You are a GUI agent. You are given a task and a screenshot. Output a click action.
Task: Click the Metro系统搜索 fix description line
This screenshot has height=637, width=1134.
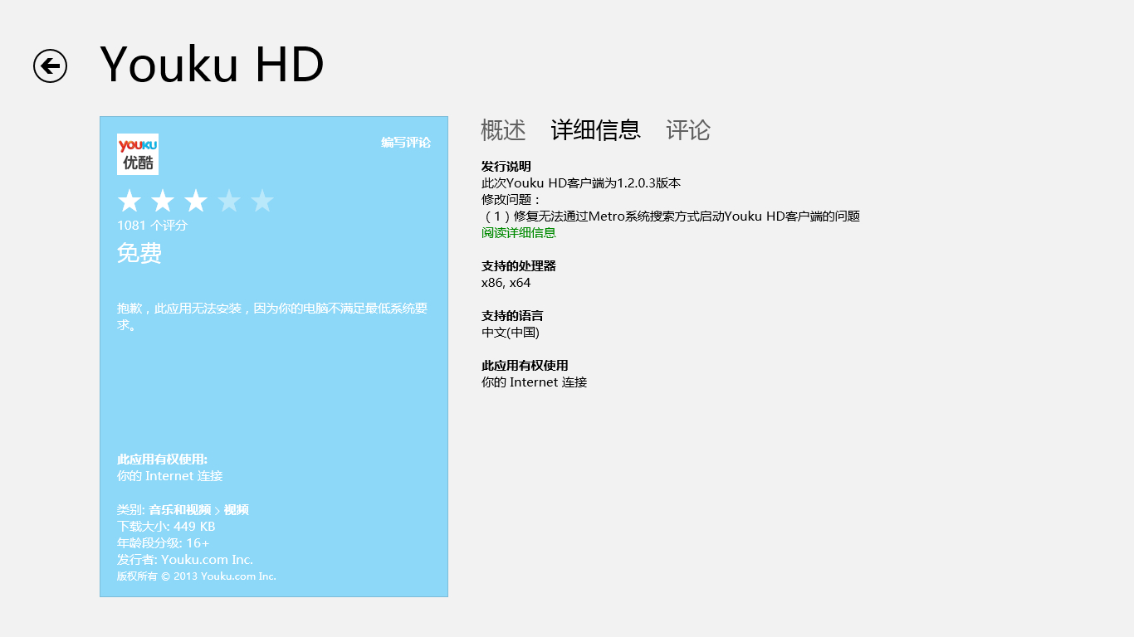(x=671, y=216)
